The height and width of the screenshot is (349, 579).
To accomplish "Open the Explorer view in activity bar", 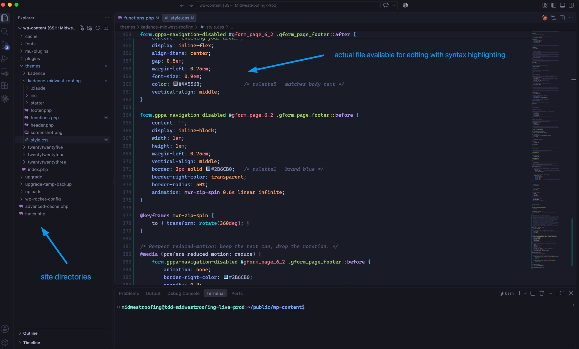I will coord(5,18).
